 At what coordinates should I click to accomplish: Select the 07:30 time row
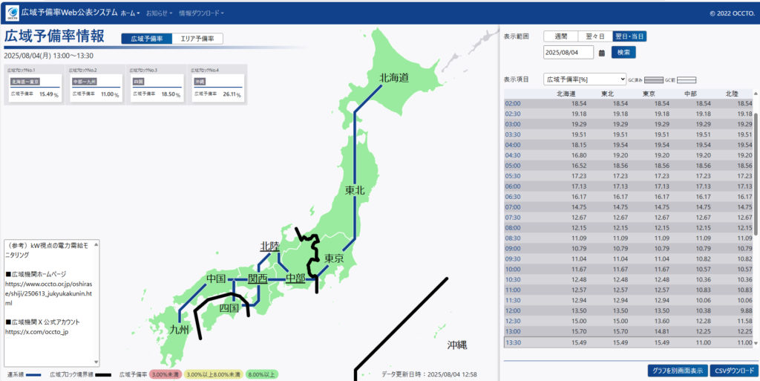point(628,217)
